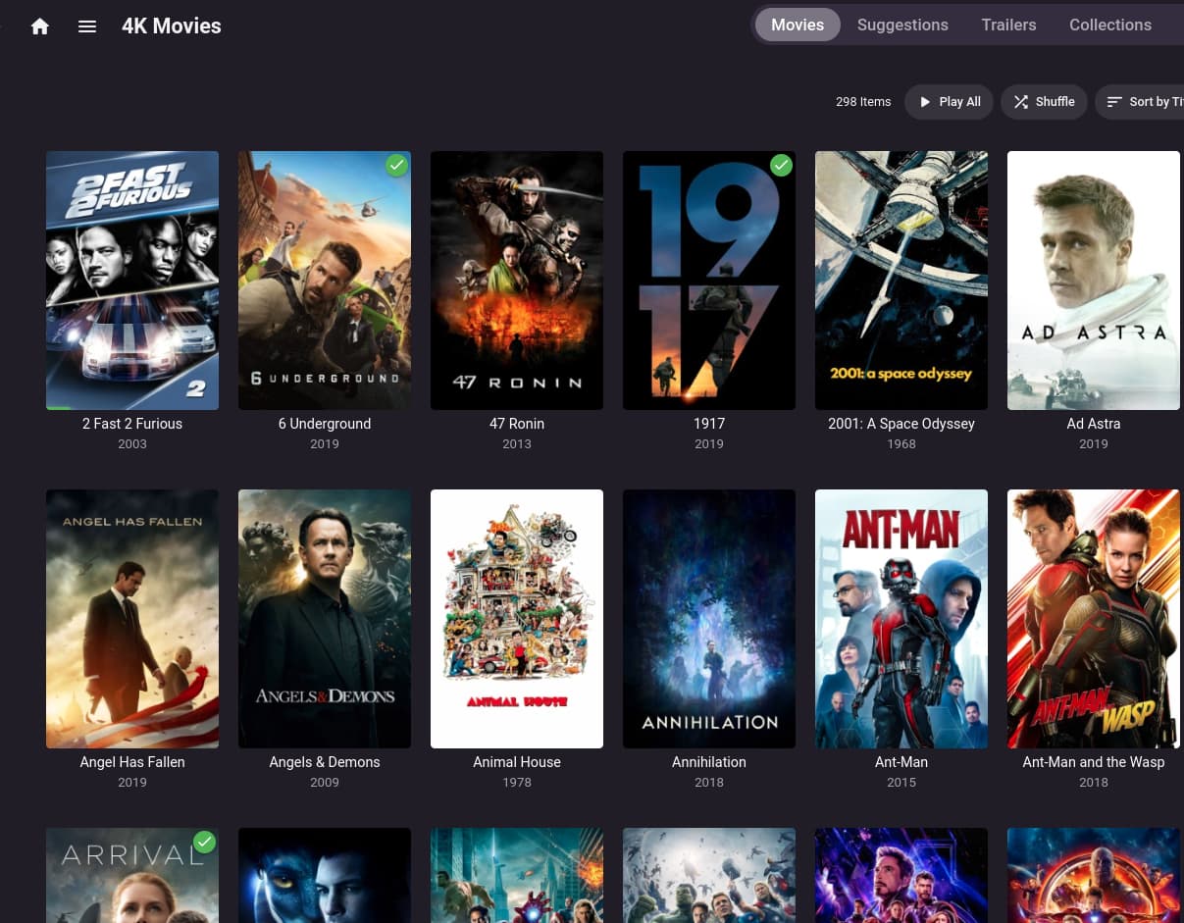Switch to the Suggestions tab

pos(902,25)
